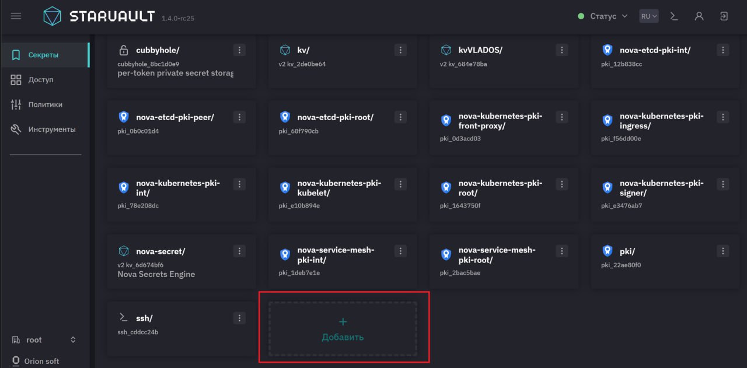Open the RU language selector
Image resolution: width=747 pixels, height=368 pixels.
(x=648, y=16)
